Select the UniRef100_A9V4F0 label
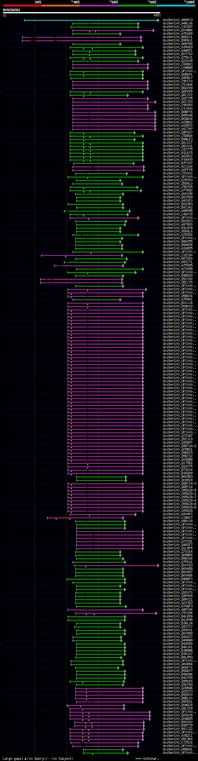This screenshot has height=761, width=198. click(178, 514)
